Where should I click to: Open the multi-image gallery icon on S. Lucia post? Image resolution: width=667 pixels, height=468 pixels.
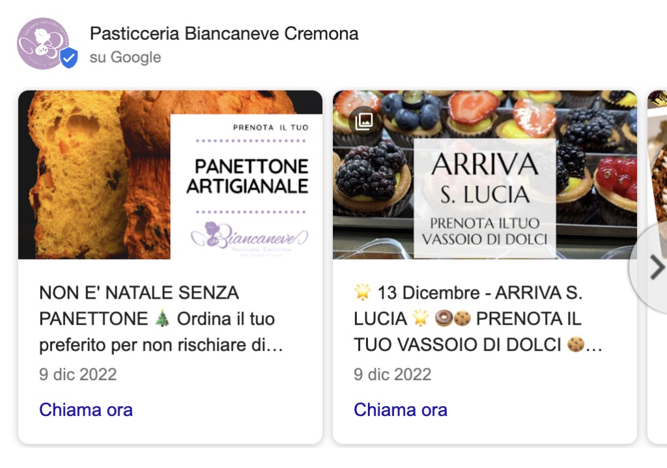[x=363, y=121]
